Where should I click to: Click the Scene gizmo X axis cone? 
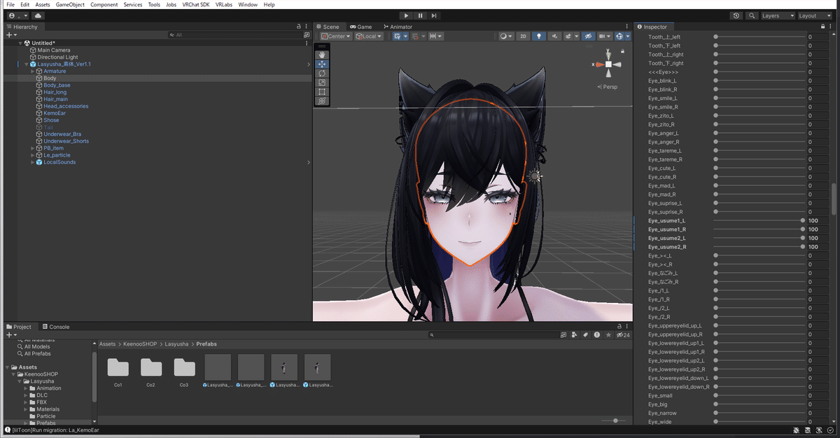coord(599,64)
